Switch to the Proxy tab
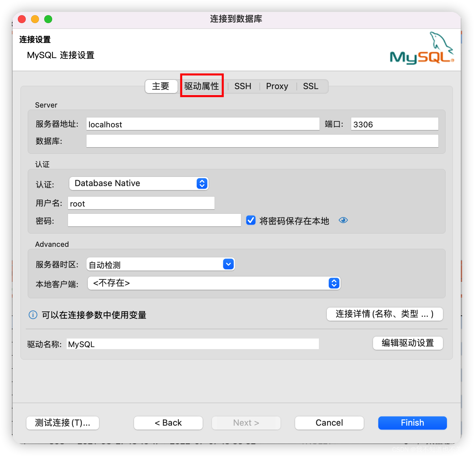The image size is (474, 456). [277, 86]
